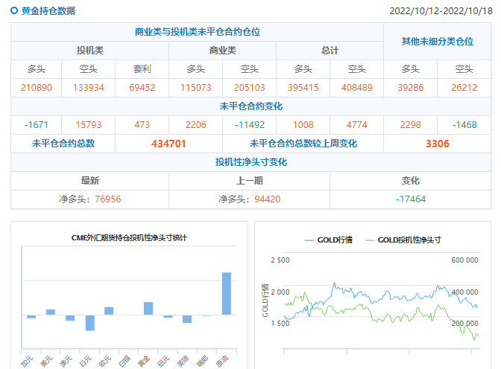This screenshot has width=501, height=369.
Task: Select the 商业类 column header
Action: click(222, 51)
